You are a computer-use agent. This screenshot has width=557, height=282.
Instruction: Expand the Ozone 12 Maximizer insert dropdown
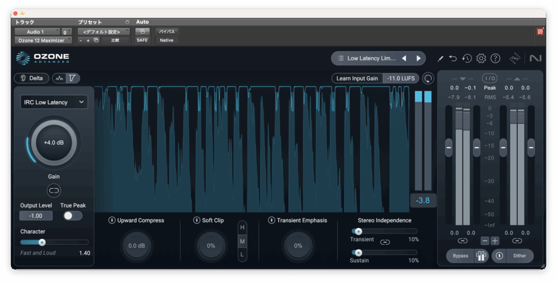[x=42, y=40]
